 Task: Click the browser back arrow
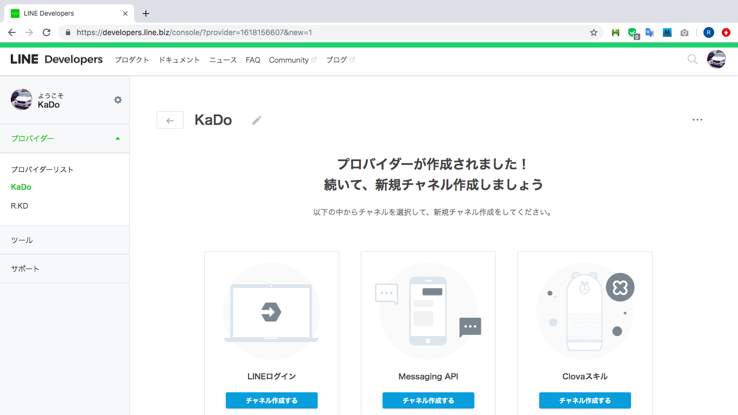12,32
